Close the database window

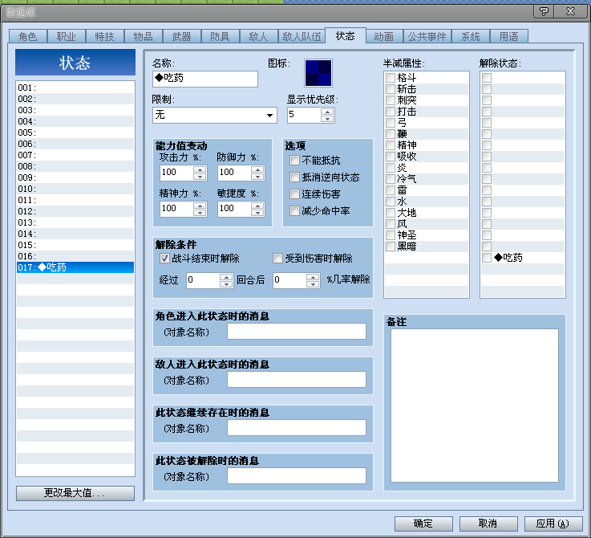click(570, 12)
